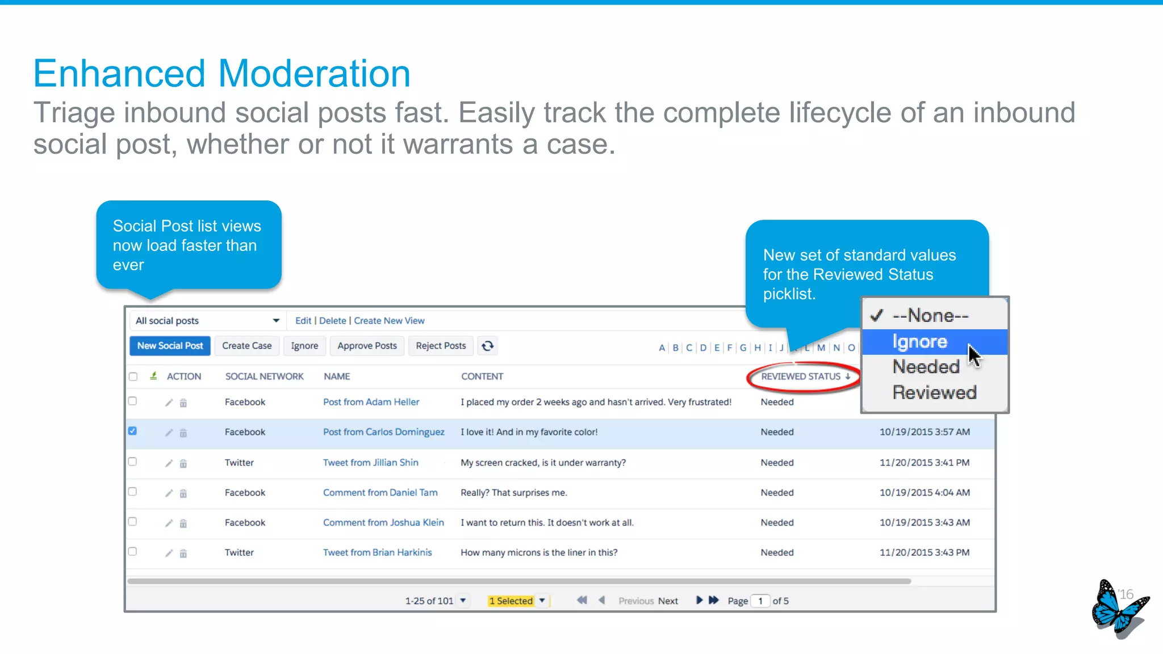Open the 1 Selected dropdown
This screenshot has width=1163, height=654.
pyautogui.click(x=542, y=601)
